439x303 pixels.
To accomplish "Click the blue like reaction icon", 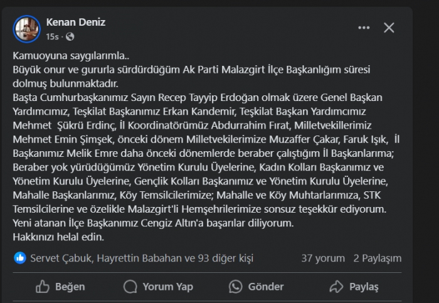I will click(20, 258).
